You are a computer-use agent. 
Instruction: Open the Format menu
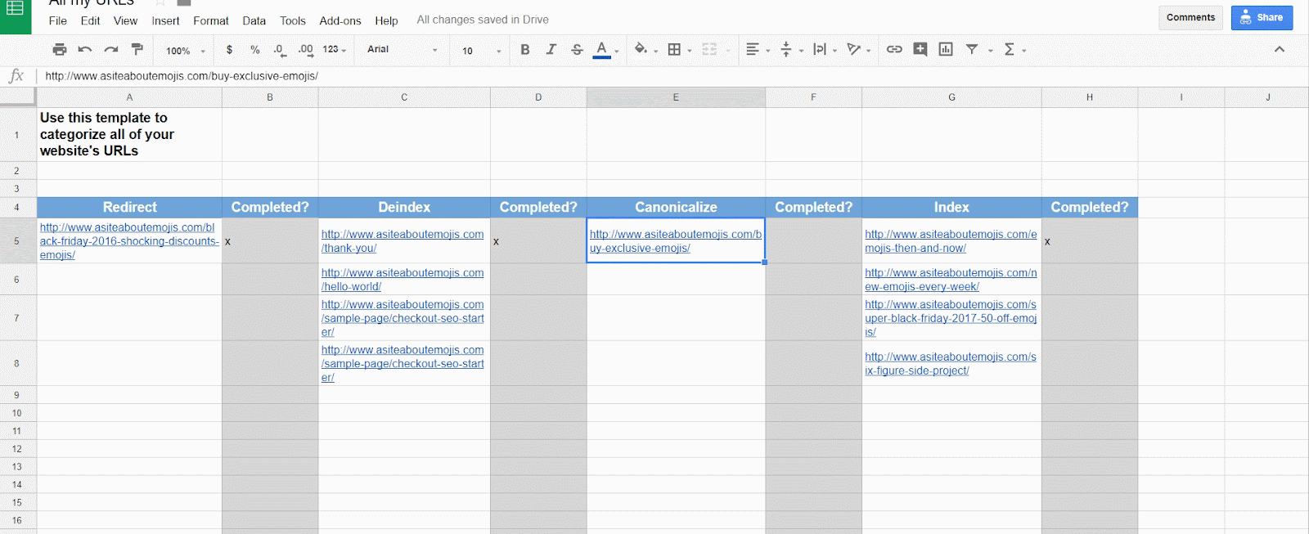point(210,20)
